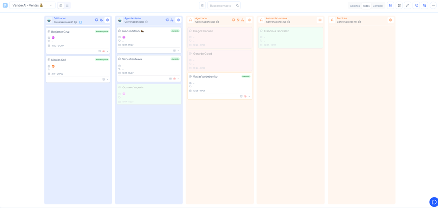Image resolution: width=438 pixels, height=208 pixels.
Task: Click the pencil edit icon in top toolbar
Action: (407, 6)
